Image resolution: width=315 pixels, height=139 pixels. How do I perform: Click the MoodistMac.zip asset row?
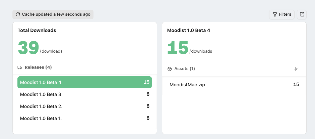(x=234, y=85)
